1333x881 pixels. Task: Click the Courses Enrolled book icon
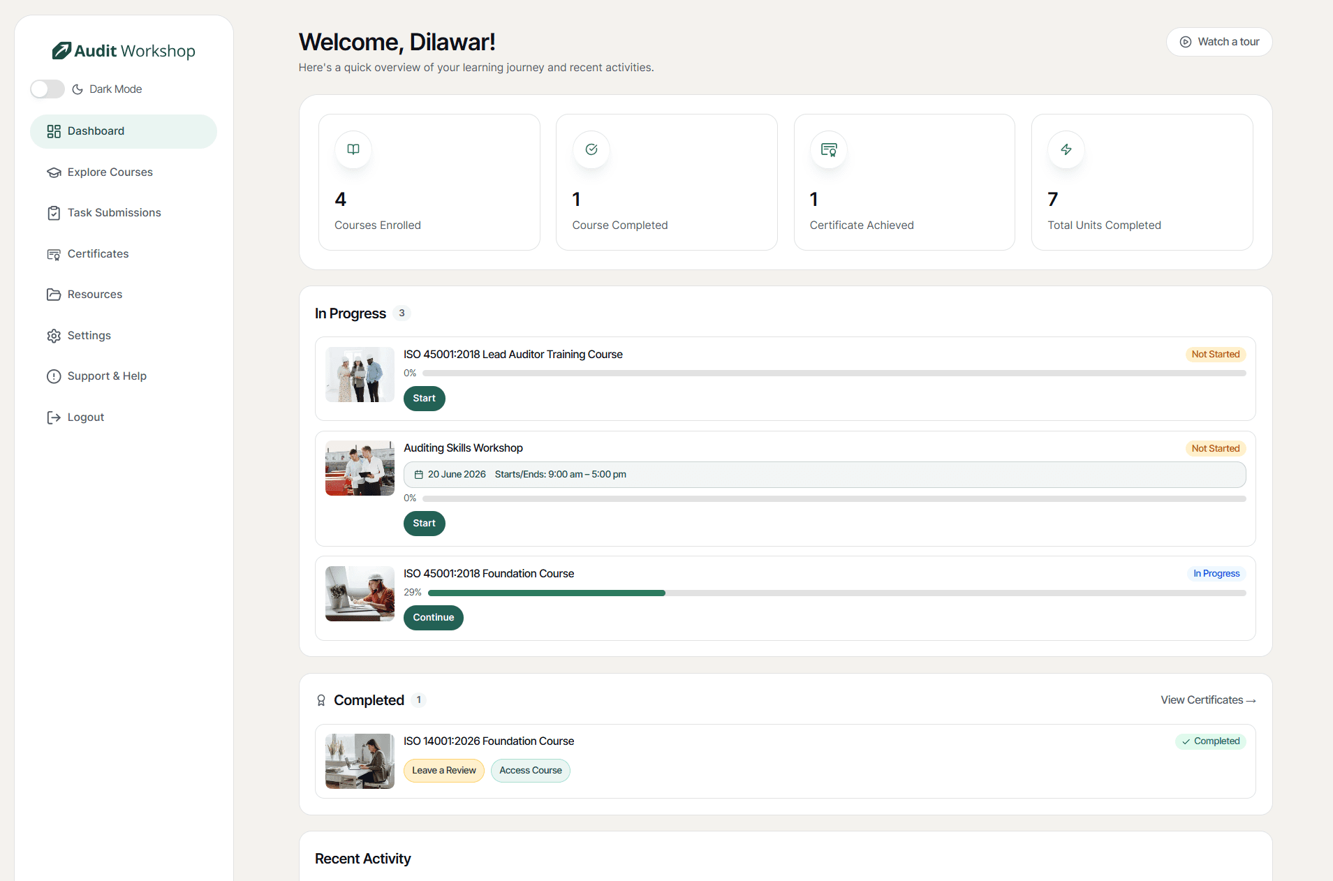353,149
